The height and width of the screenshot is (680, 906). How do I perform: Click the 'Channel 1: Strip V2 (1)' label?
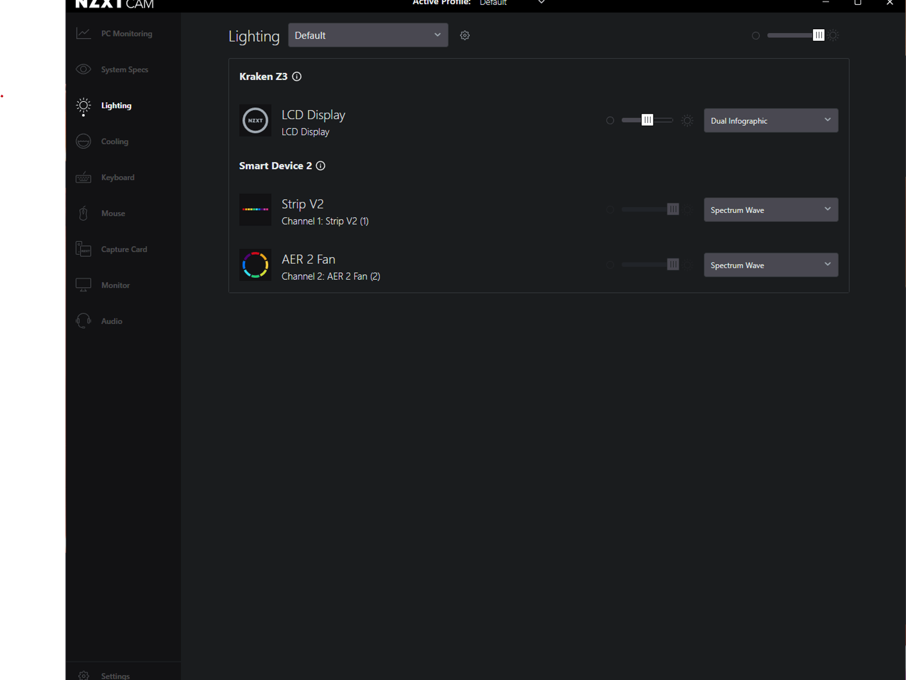point(325,221)
